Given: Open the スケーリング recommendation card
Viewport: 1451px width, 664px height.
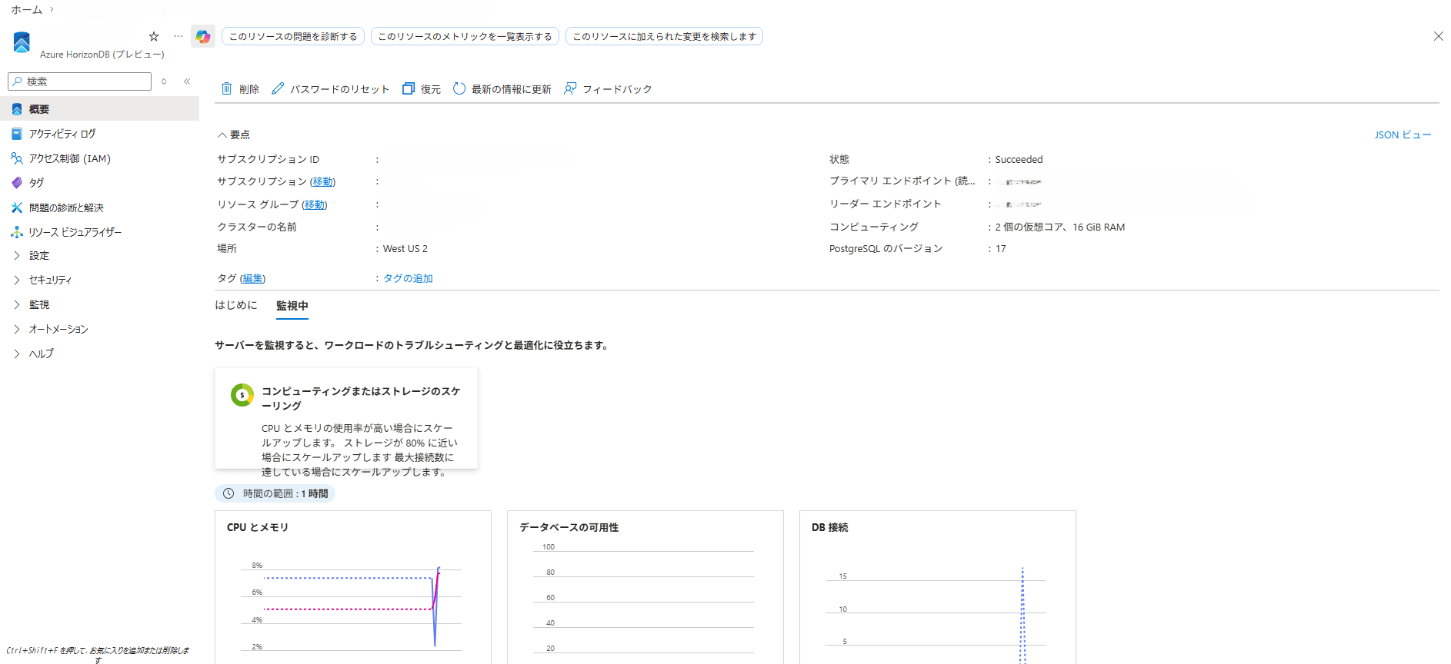Looking at the screenshot, I should (346, 418).
